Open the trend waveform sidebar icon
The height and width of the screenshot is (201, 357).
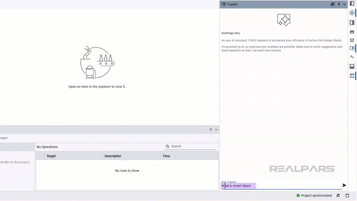(352, 57)
